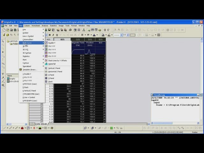Select 4Ys Y-YYY plot option
This screenshot has width=204, height=153.
[58, 53]
